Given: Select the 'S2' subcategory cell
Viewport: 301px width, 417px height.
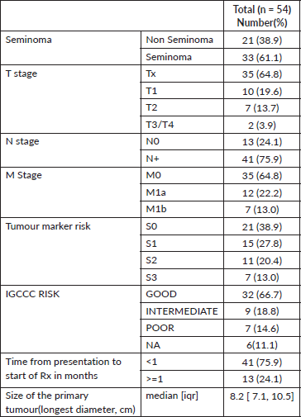Looking at the screenshot, I should coord(182,260).
